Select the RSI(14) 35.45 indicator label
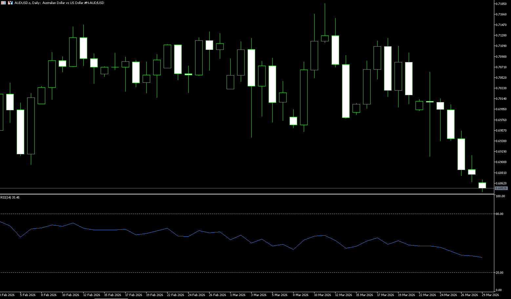511x299 pixels. pyautogui.click(x=10, y=198)
